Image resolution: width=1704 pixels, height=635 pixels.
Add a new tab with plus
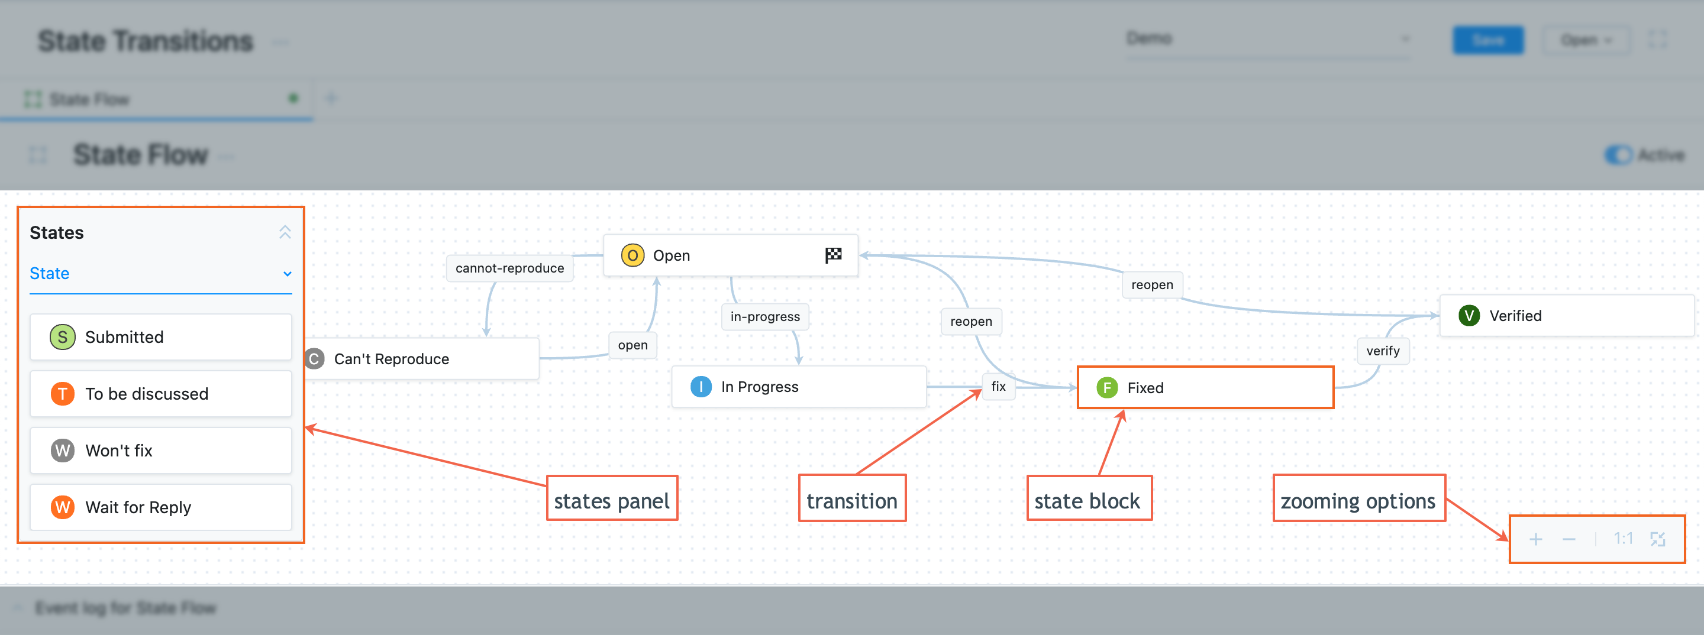coord(331,99)
